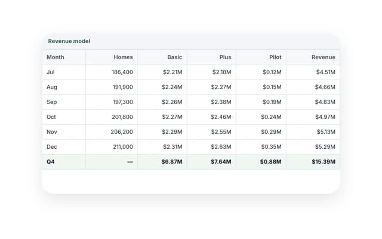
Task: Select Plus value $2.63M
Action: pos(221,147)
